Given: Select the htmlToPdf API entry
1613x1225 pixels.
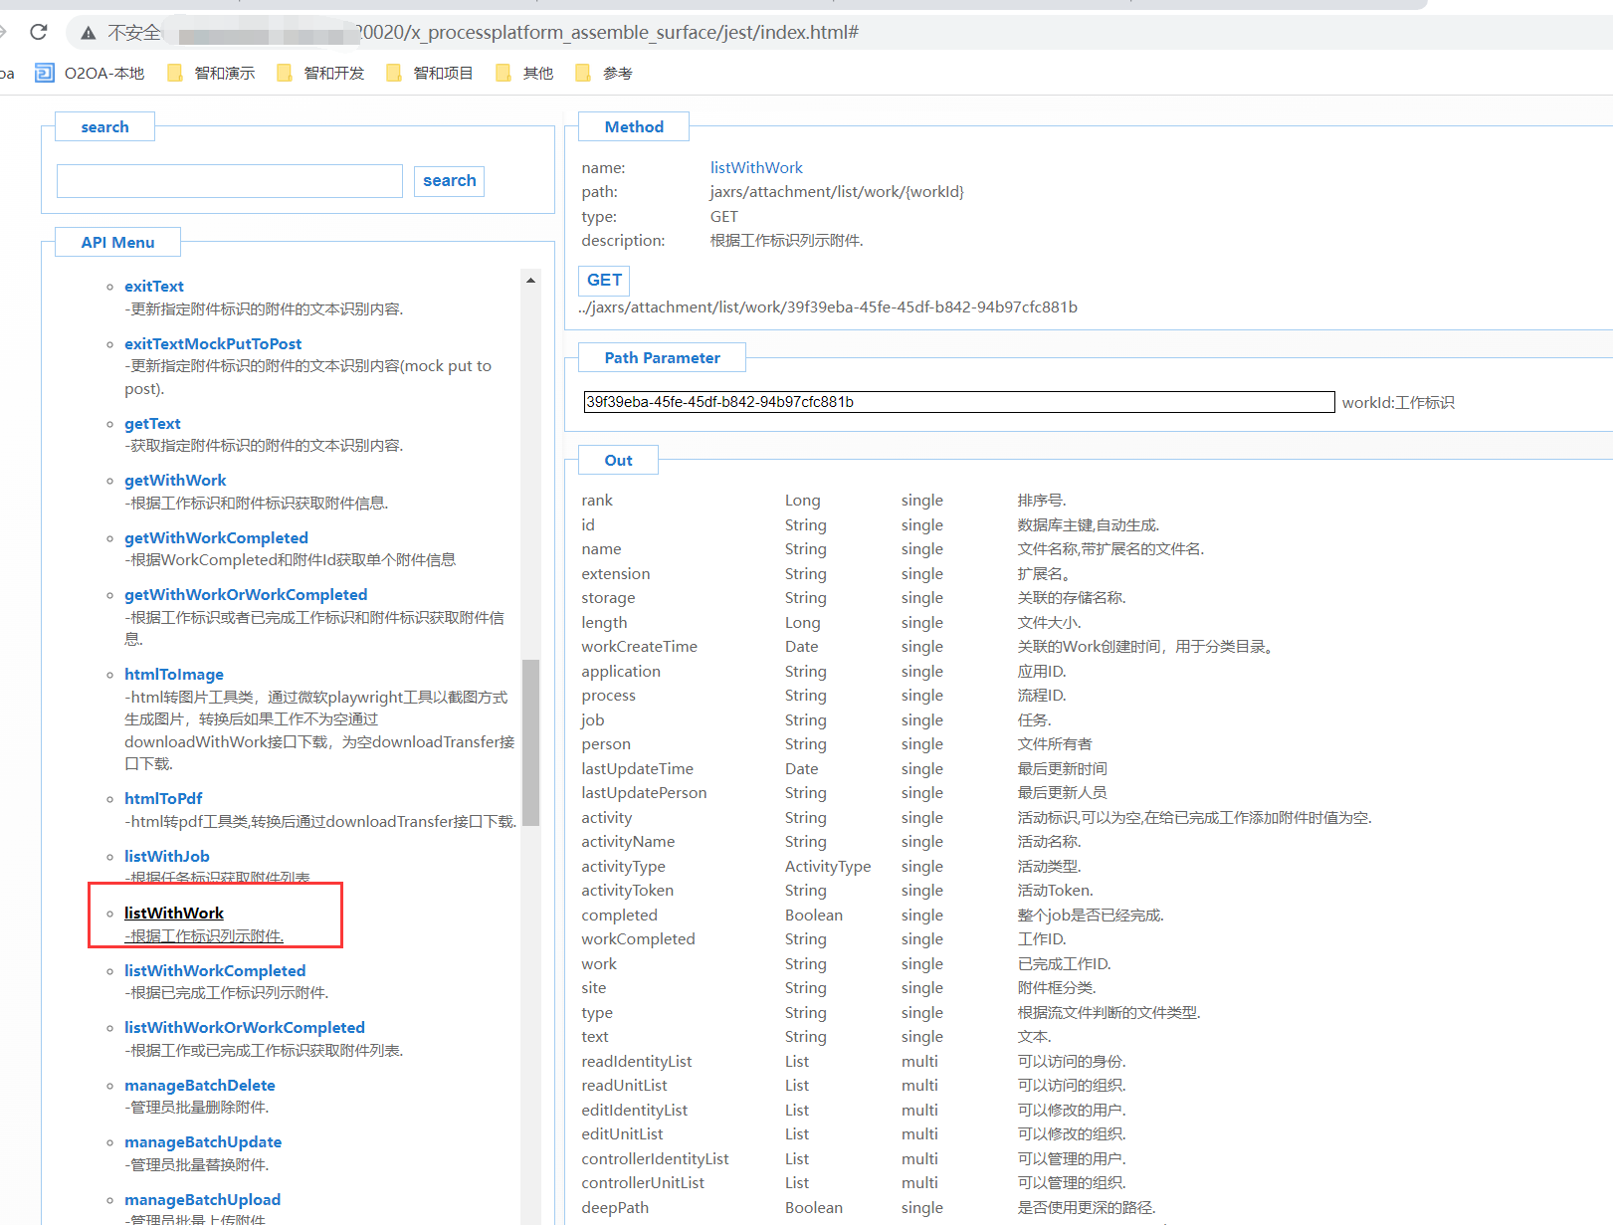Looking at the screenshot, I should tap(163, 798).
